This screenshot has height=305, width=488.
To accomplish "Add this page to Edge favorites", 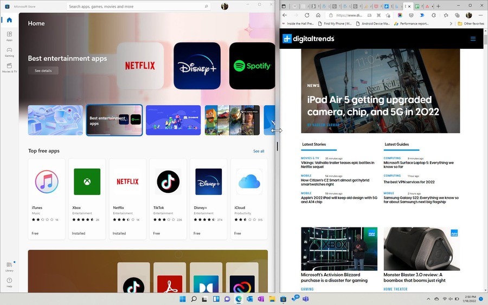I will [x=388, y=15].
